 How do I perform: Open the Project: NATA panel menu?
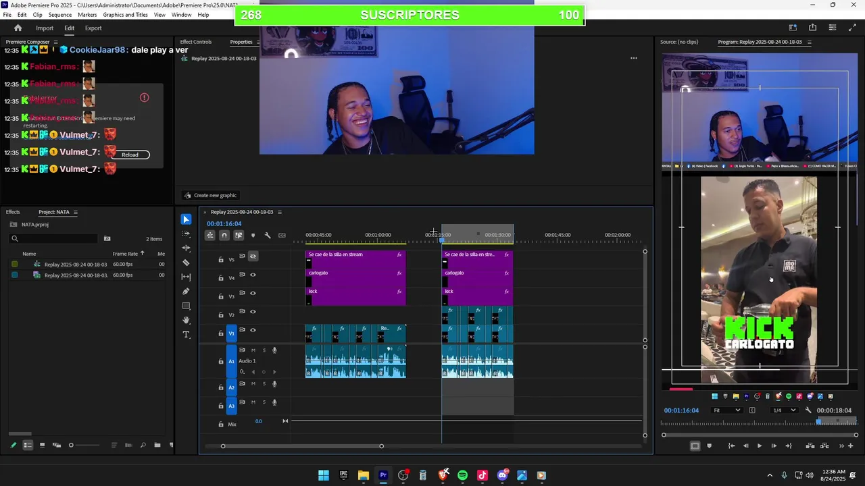click(75, 212)
